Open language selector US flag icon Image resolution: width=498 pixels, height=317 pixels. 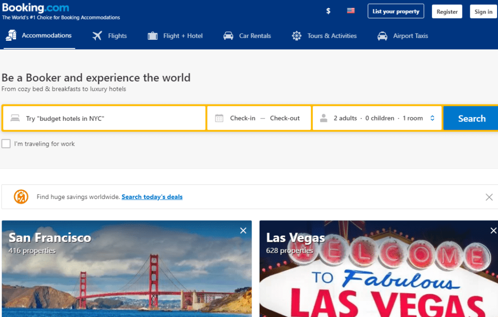tap(351, 11)
